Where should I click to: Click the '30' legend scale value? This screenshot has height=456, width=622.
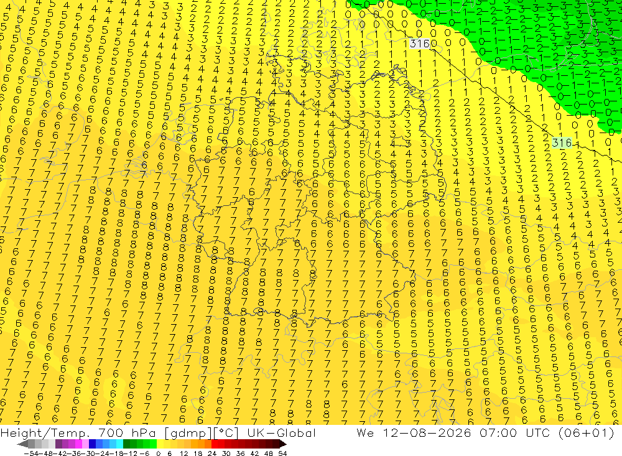coord(226,454)
